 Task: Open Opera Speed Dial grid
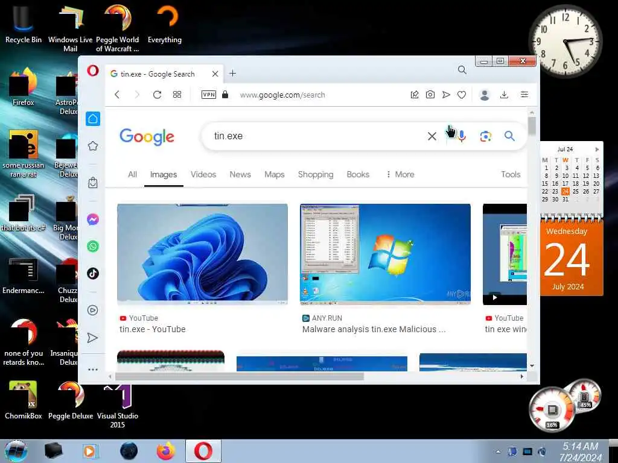point(177,95)
